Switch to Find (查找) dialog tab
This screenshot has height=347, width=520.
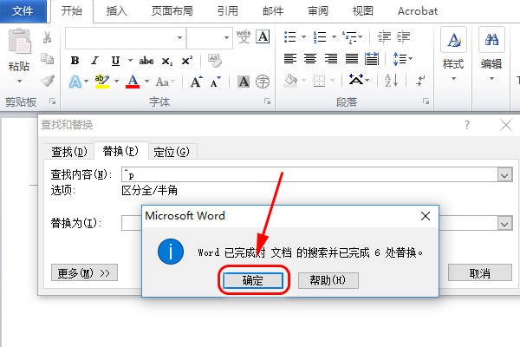coord(69,152)
